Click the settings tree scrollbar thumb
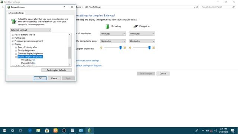The image size is (238, 134). click(x=70, y=52)
